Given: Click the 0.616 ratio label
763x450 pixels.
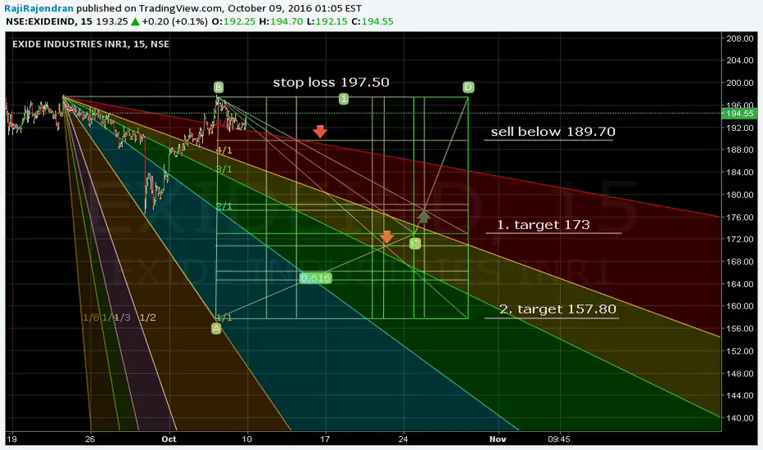Looking at the screenshot, I should (x=316, y=278).
